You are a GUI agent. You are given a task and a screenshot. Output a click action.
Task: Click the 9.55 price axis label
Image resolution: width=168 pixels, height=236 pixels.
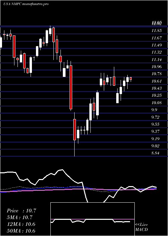155,124
